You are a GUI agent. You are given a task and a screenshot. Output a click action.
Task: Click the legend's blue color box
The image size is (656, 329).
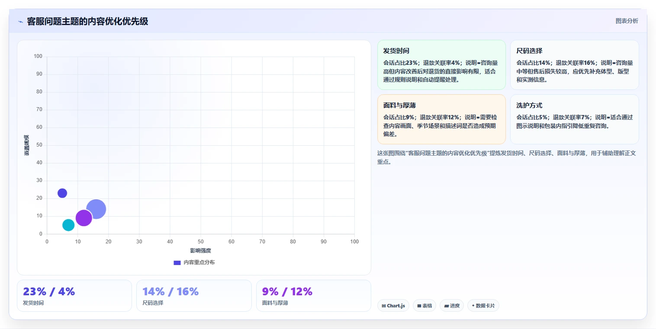point(177,262)
